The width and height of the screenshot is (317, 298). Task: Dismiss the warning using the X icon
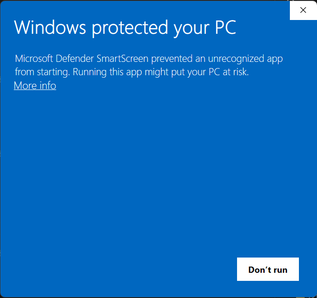pos(303,10)
